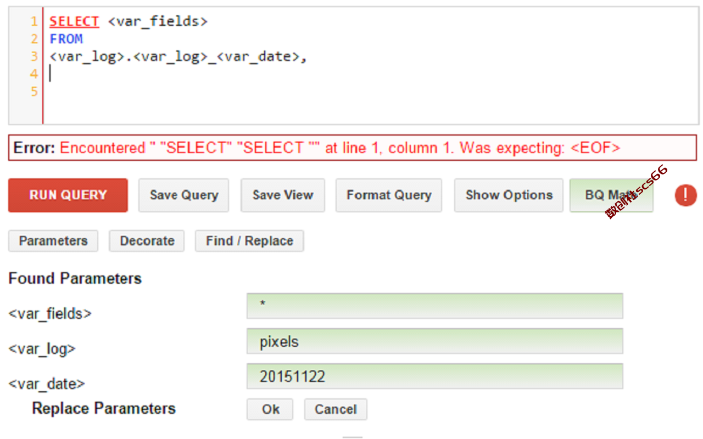Click line number 3 in editor gutter
The image size is (703, 439).
coord(34,57)
